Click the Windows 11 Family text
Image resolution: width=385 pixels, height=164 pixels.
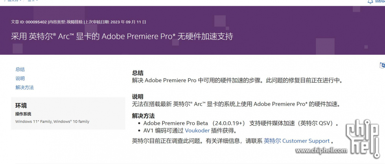pos(33,121)
